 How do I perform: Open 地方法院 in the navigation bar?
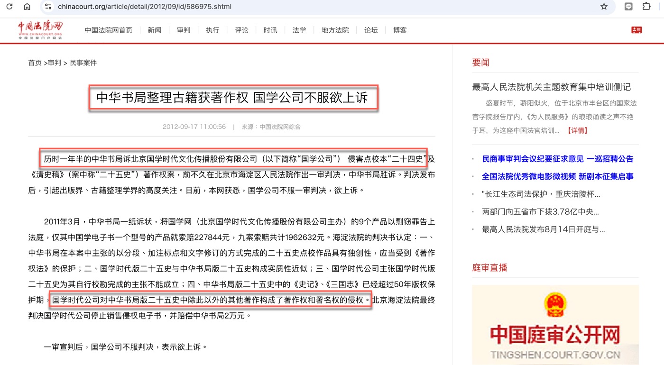tap(335, 30)
